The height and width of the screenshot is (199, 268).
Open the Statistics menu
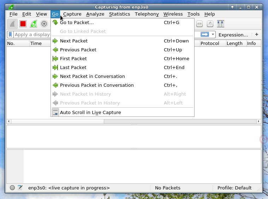[119, 14]
